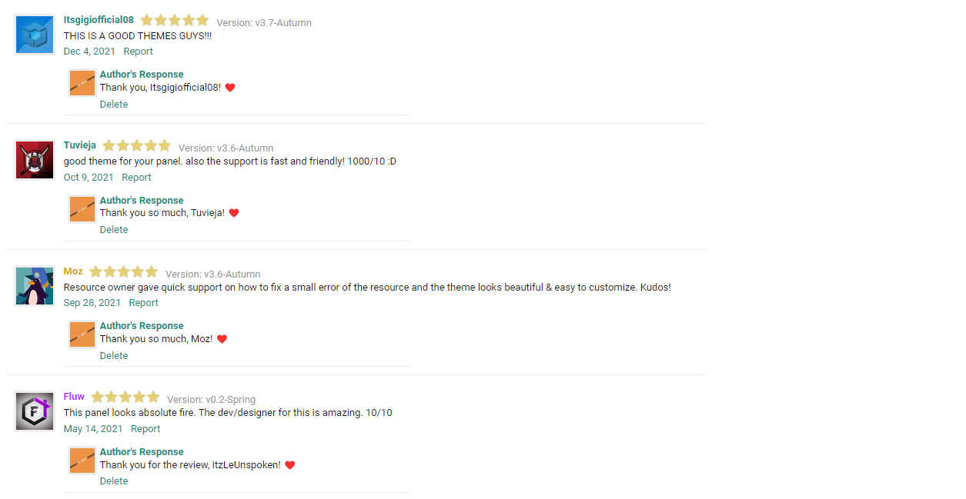Click author avatar in Fluw response

point(82,461)
